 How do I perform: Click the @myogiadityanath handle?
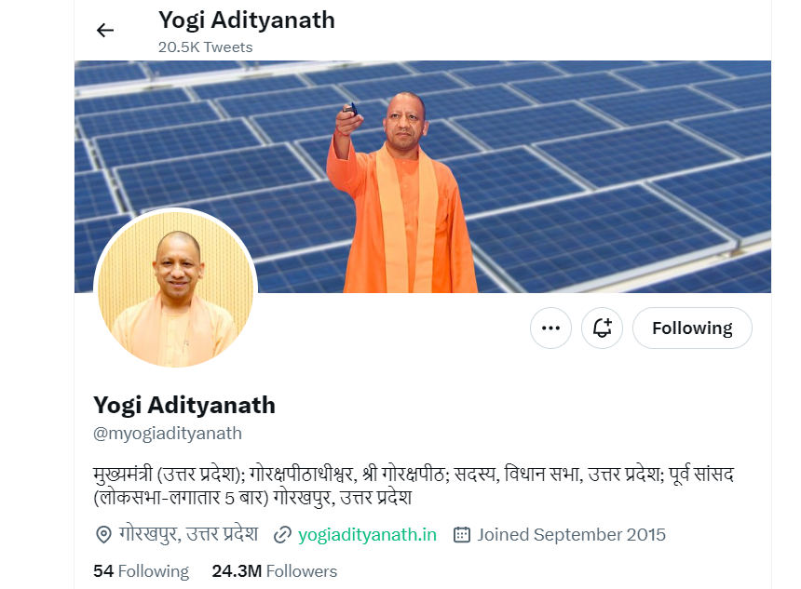click(x=168, y=434)
